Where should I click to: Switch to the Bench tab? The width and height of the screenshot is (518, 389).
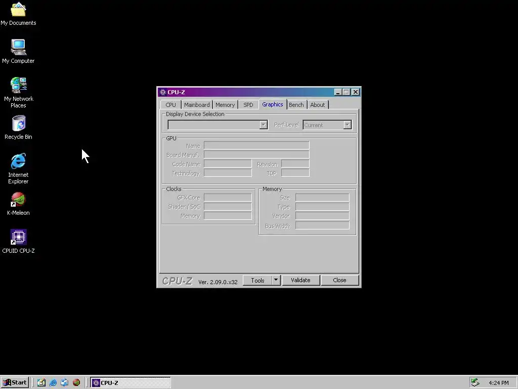(x=296, y=104)
